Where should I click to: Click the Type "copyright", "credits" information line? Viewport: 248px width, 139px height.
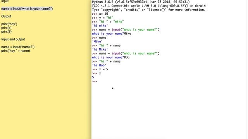[x=149, y=10]
